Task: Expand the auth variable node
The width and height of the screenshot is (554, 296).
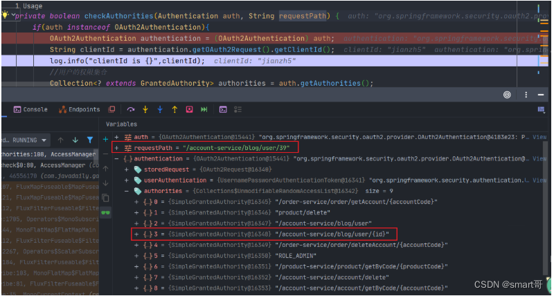Action: (117, 137)
